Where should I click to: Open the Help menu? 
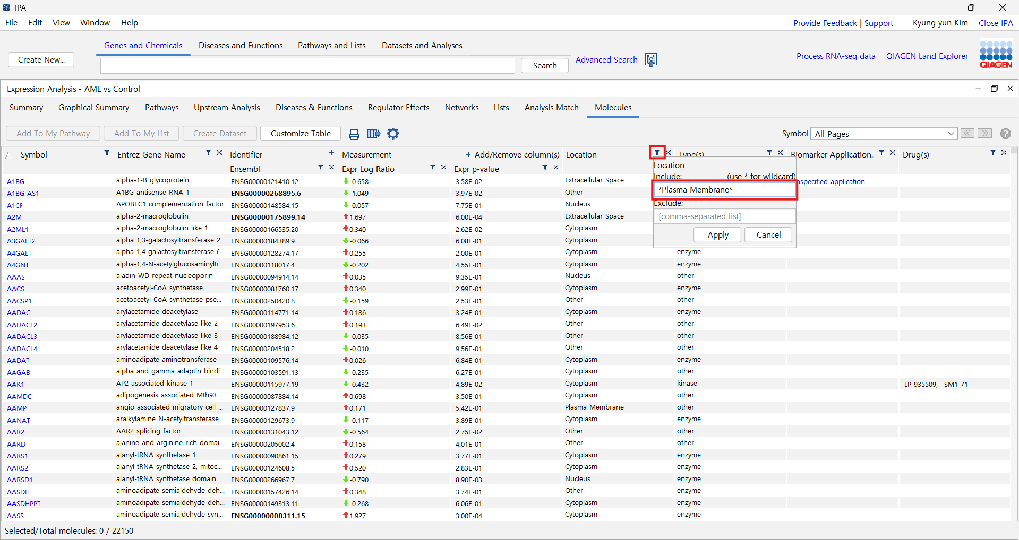click(x=129, y=22)
